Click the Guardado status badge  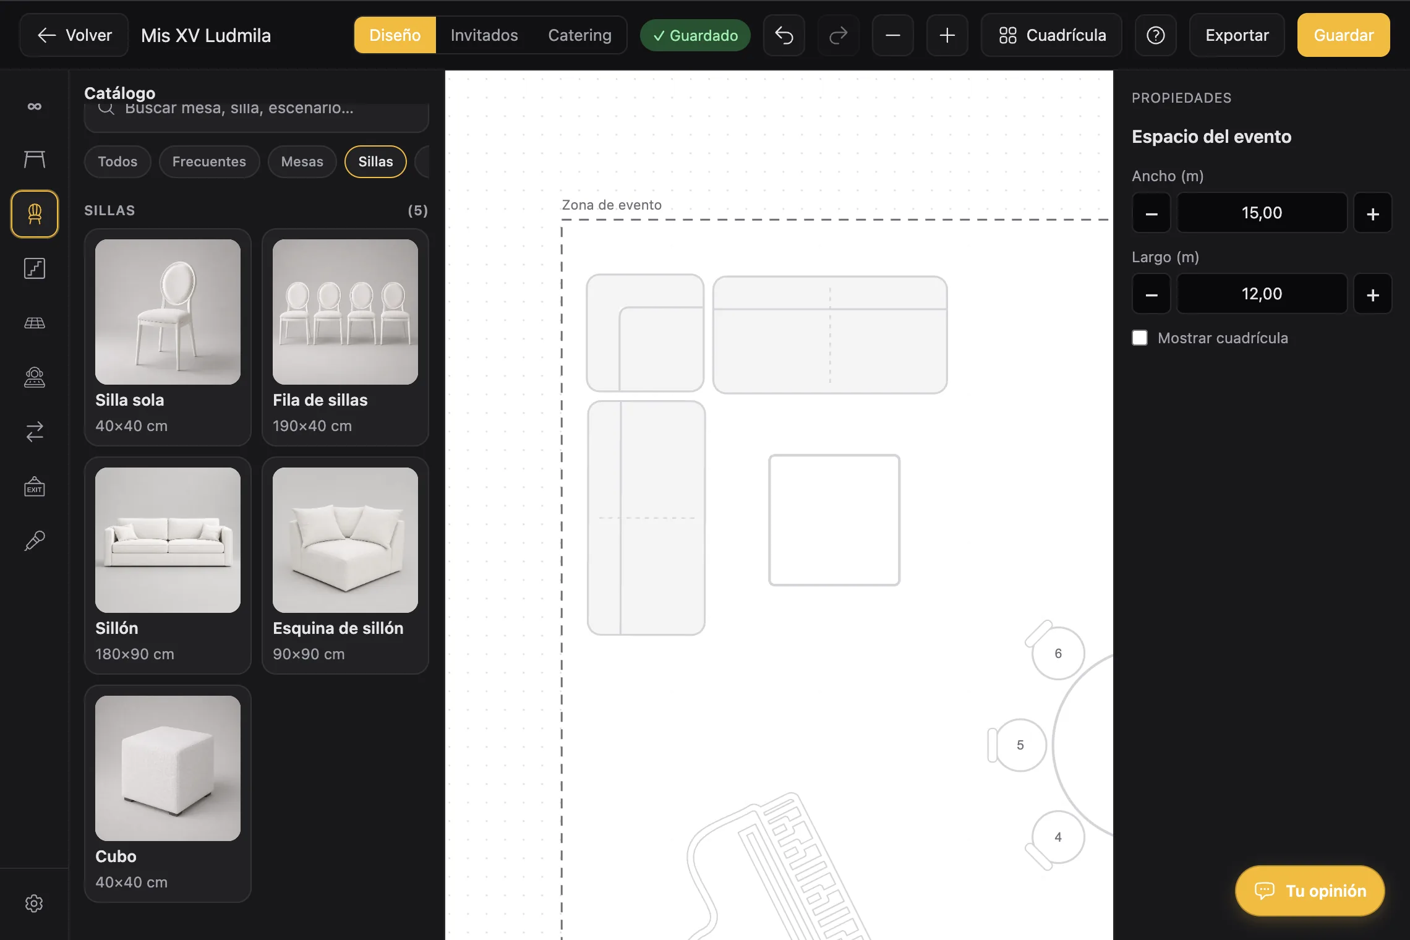[695, 35]
